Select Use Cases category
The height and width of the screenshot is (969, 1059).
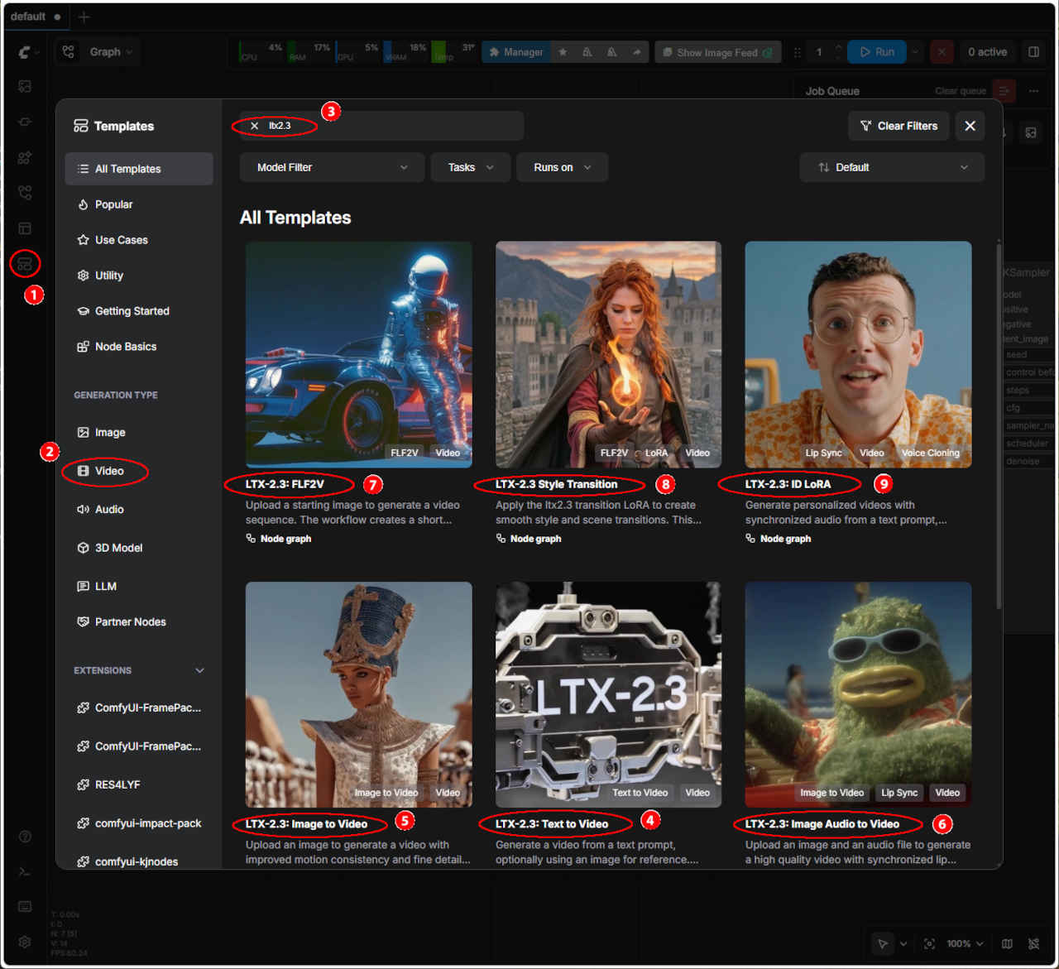[x=139, y=240]
